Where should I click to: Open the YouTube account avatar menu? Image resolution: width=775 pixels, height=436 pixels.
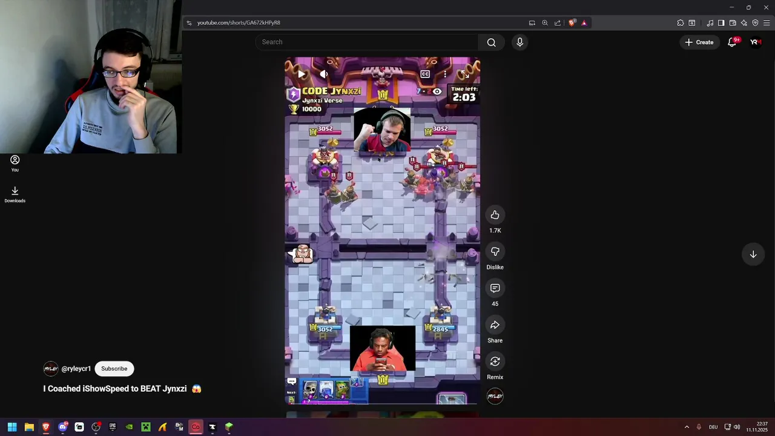point(755,42)
